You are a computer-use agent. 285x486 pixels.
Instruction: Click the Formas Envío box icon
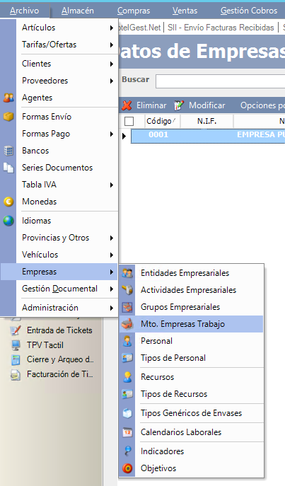click(x=8, y=117)
